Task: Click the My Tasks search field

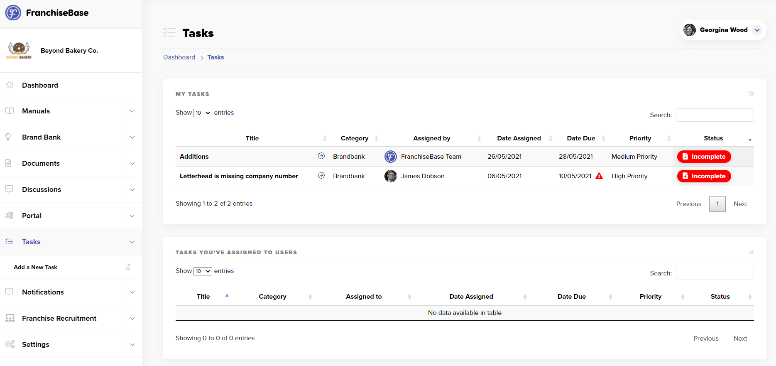Action: point(715,115)
